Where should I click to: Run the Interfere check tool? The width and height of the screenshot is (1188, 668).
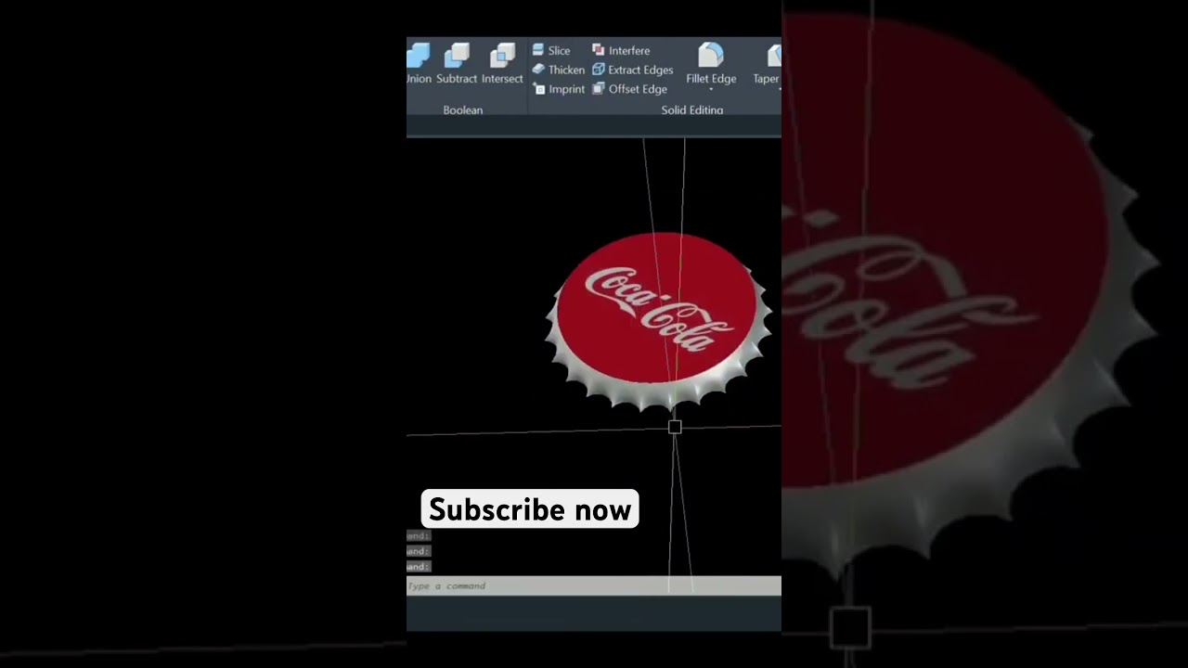pyautogui.click(x=621, y=50)
